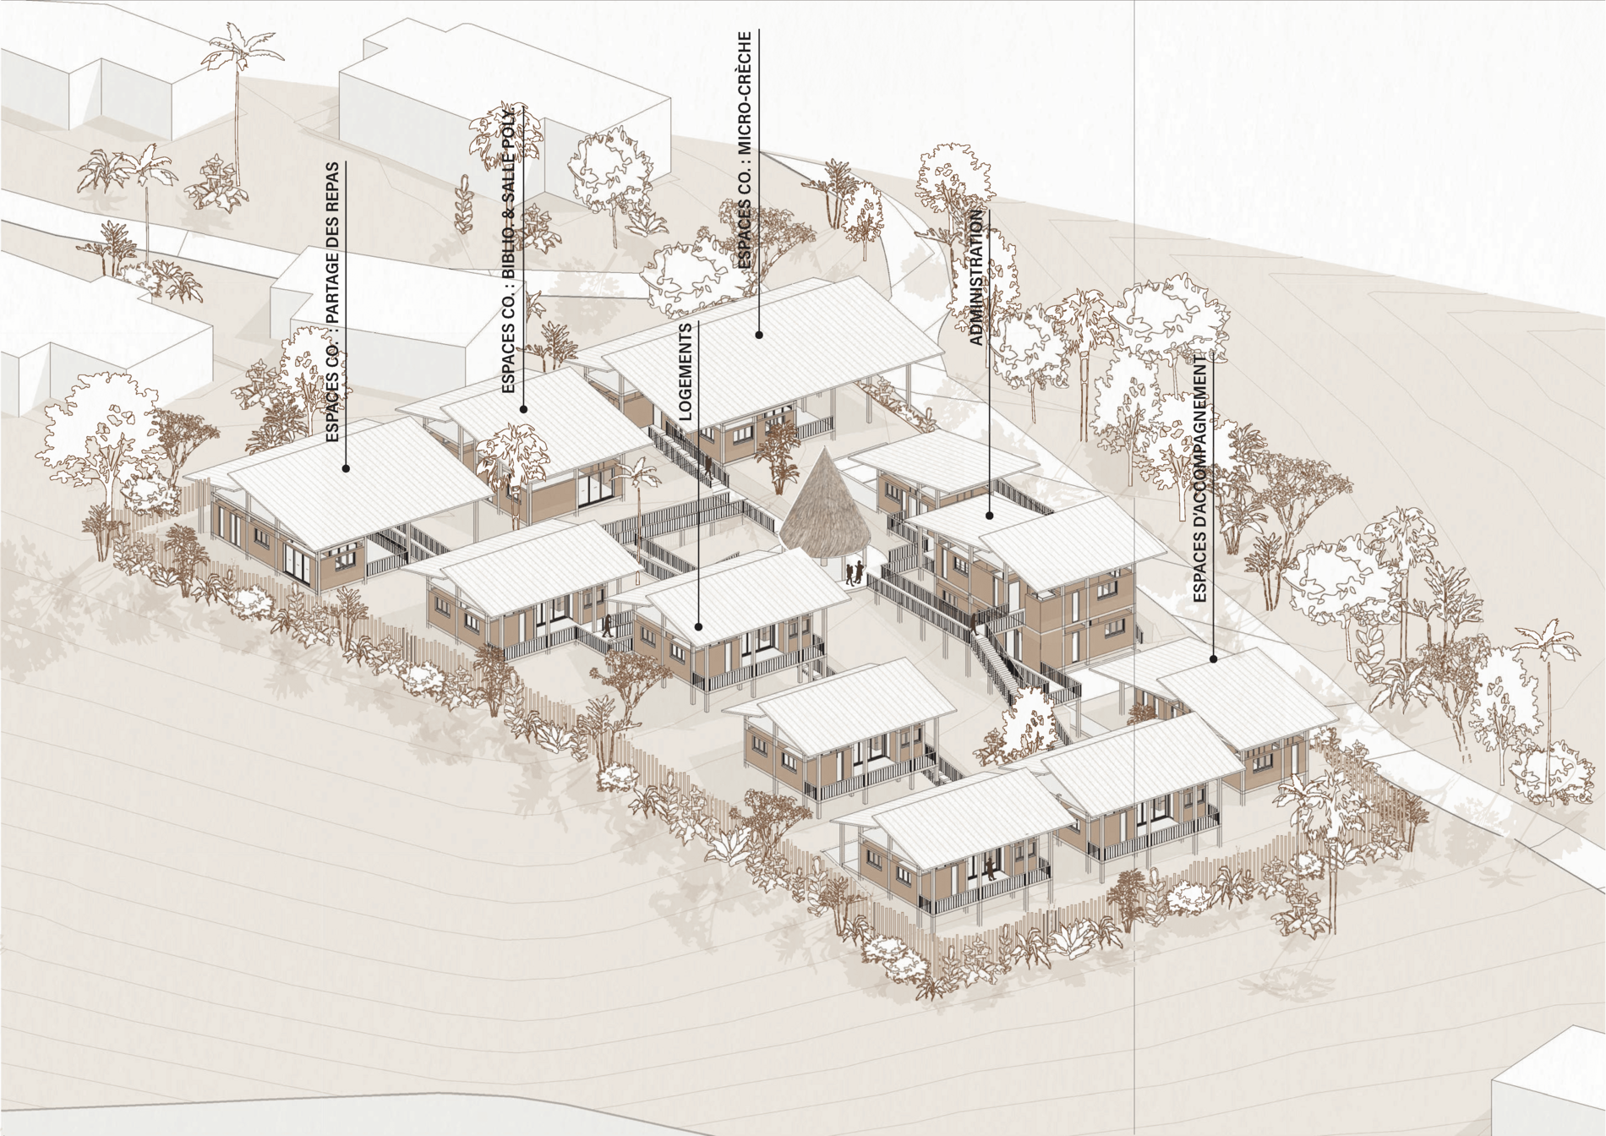This screenshot has height=1136, width=1606.
Task: Click the person on the left walkway
Action: pos(606,627)
